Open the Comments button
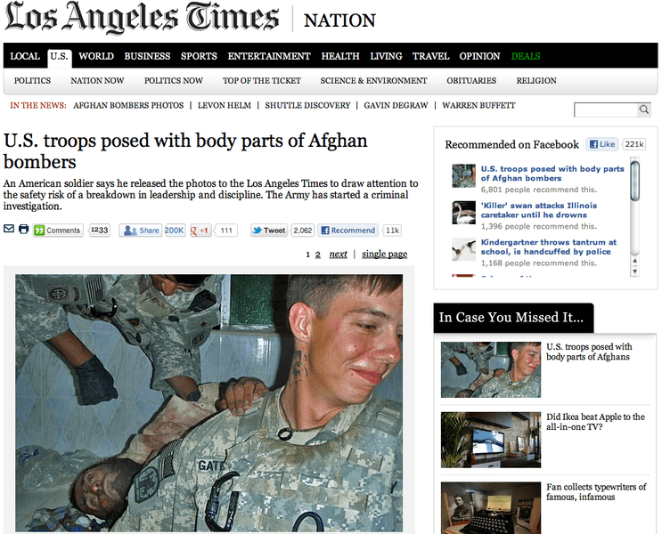 [58, 231]
